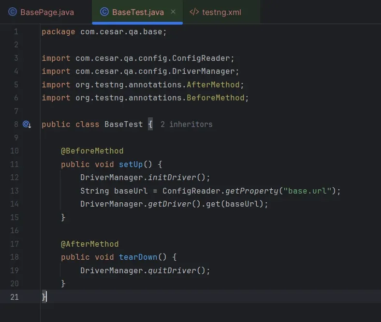Screen dimensions: 381x322
Task: Click the quitDriver call on line 19
Action: tap(172, 270)
